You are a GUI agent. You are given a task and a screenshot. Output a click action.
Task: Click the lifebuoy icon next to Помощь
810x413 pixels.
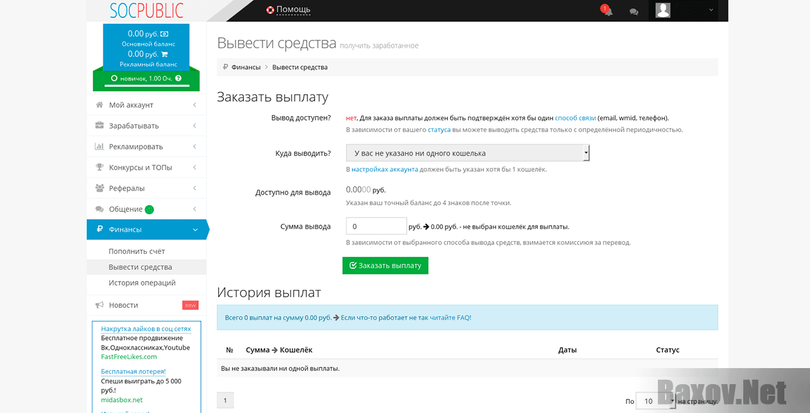270,10
